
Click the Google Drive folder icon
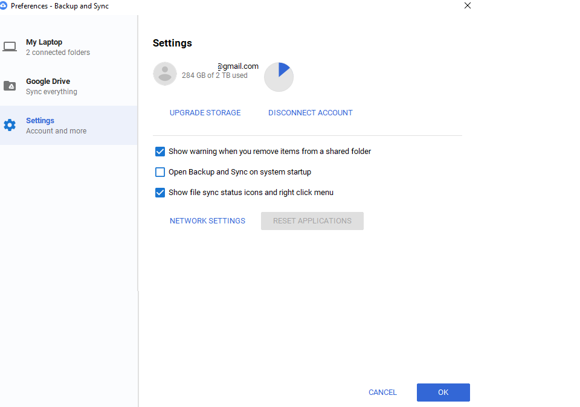point(10,86)
